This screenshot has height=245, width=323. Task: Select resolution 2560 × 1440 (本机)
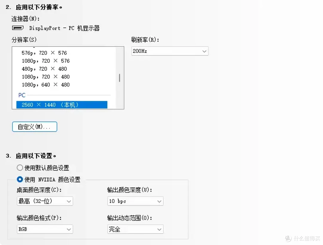(62, 105)
